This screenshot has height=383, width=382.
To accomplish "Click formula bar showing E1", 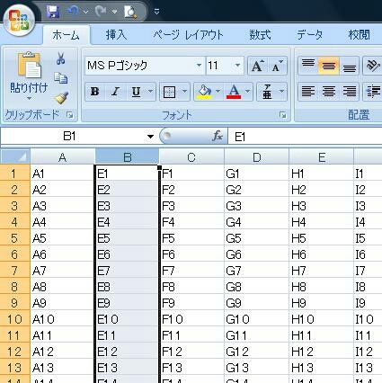I will (x=305, y=137).
